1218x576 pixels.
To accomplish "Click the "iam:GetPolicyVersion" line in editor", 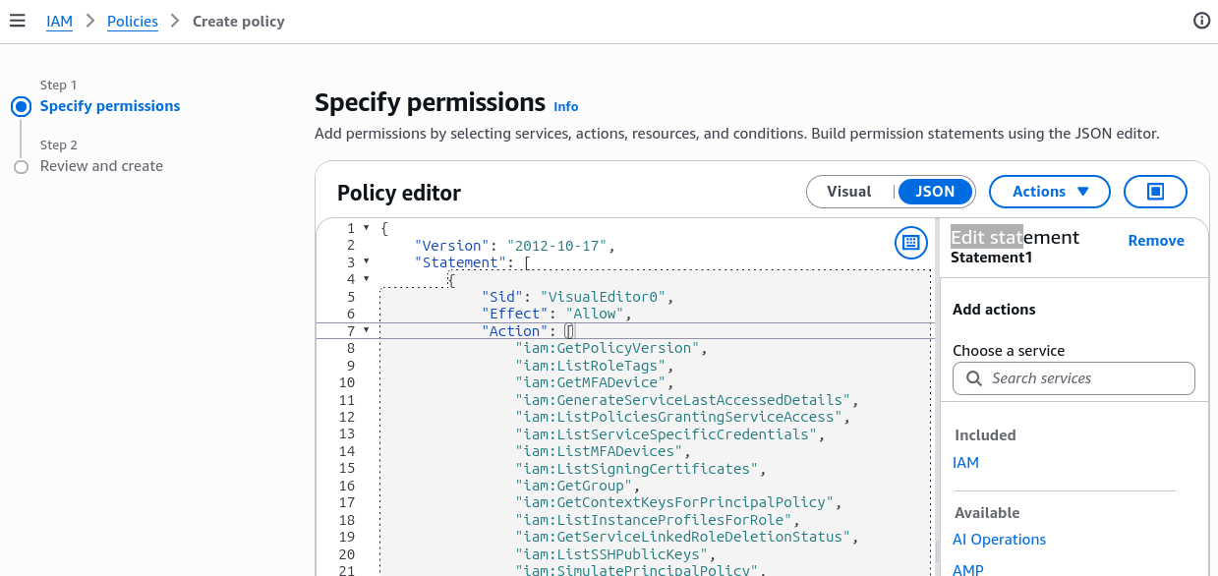I will (610, 348).
